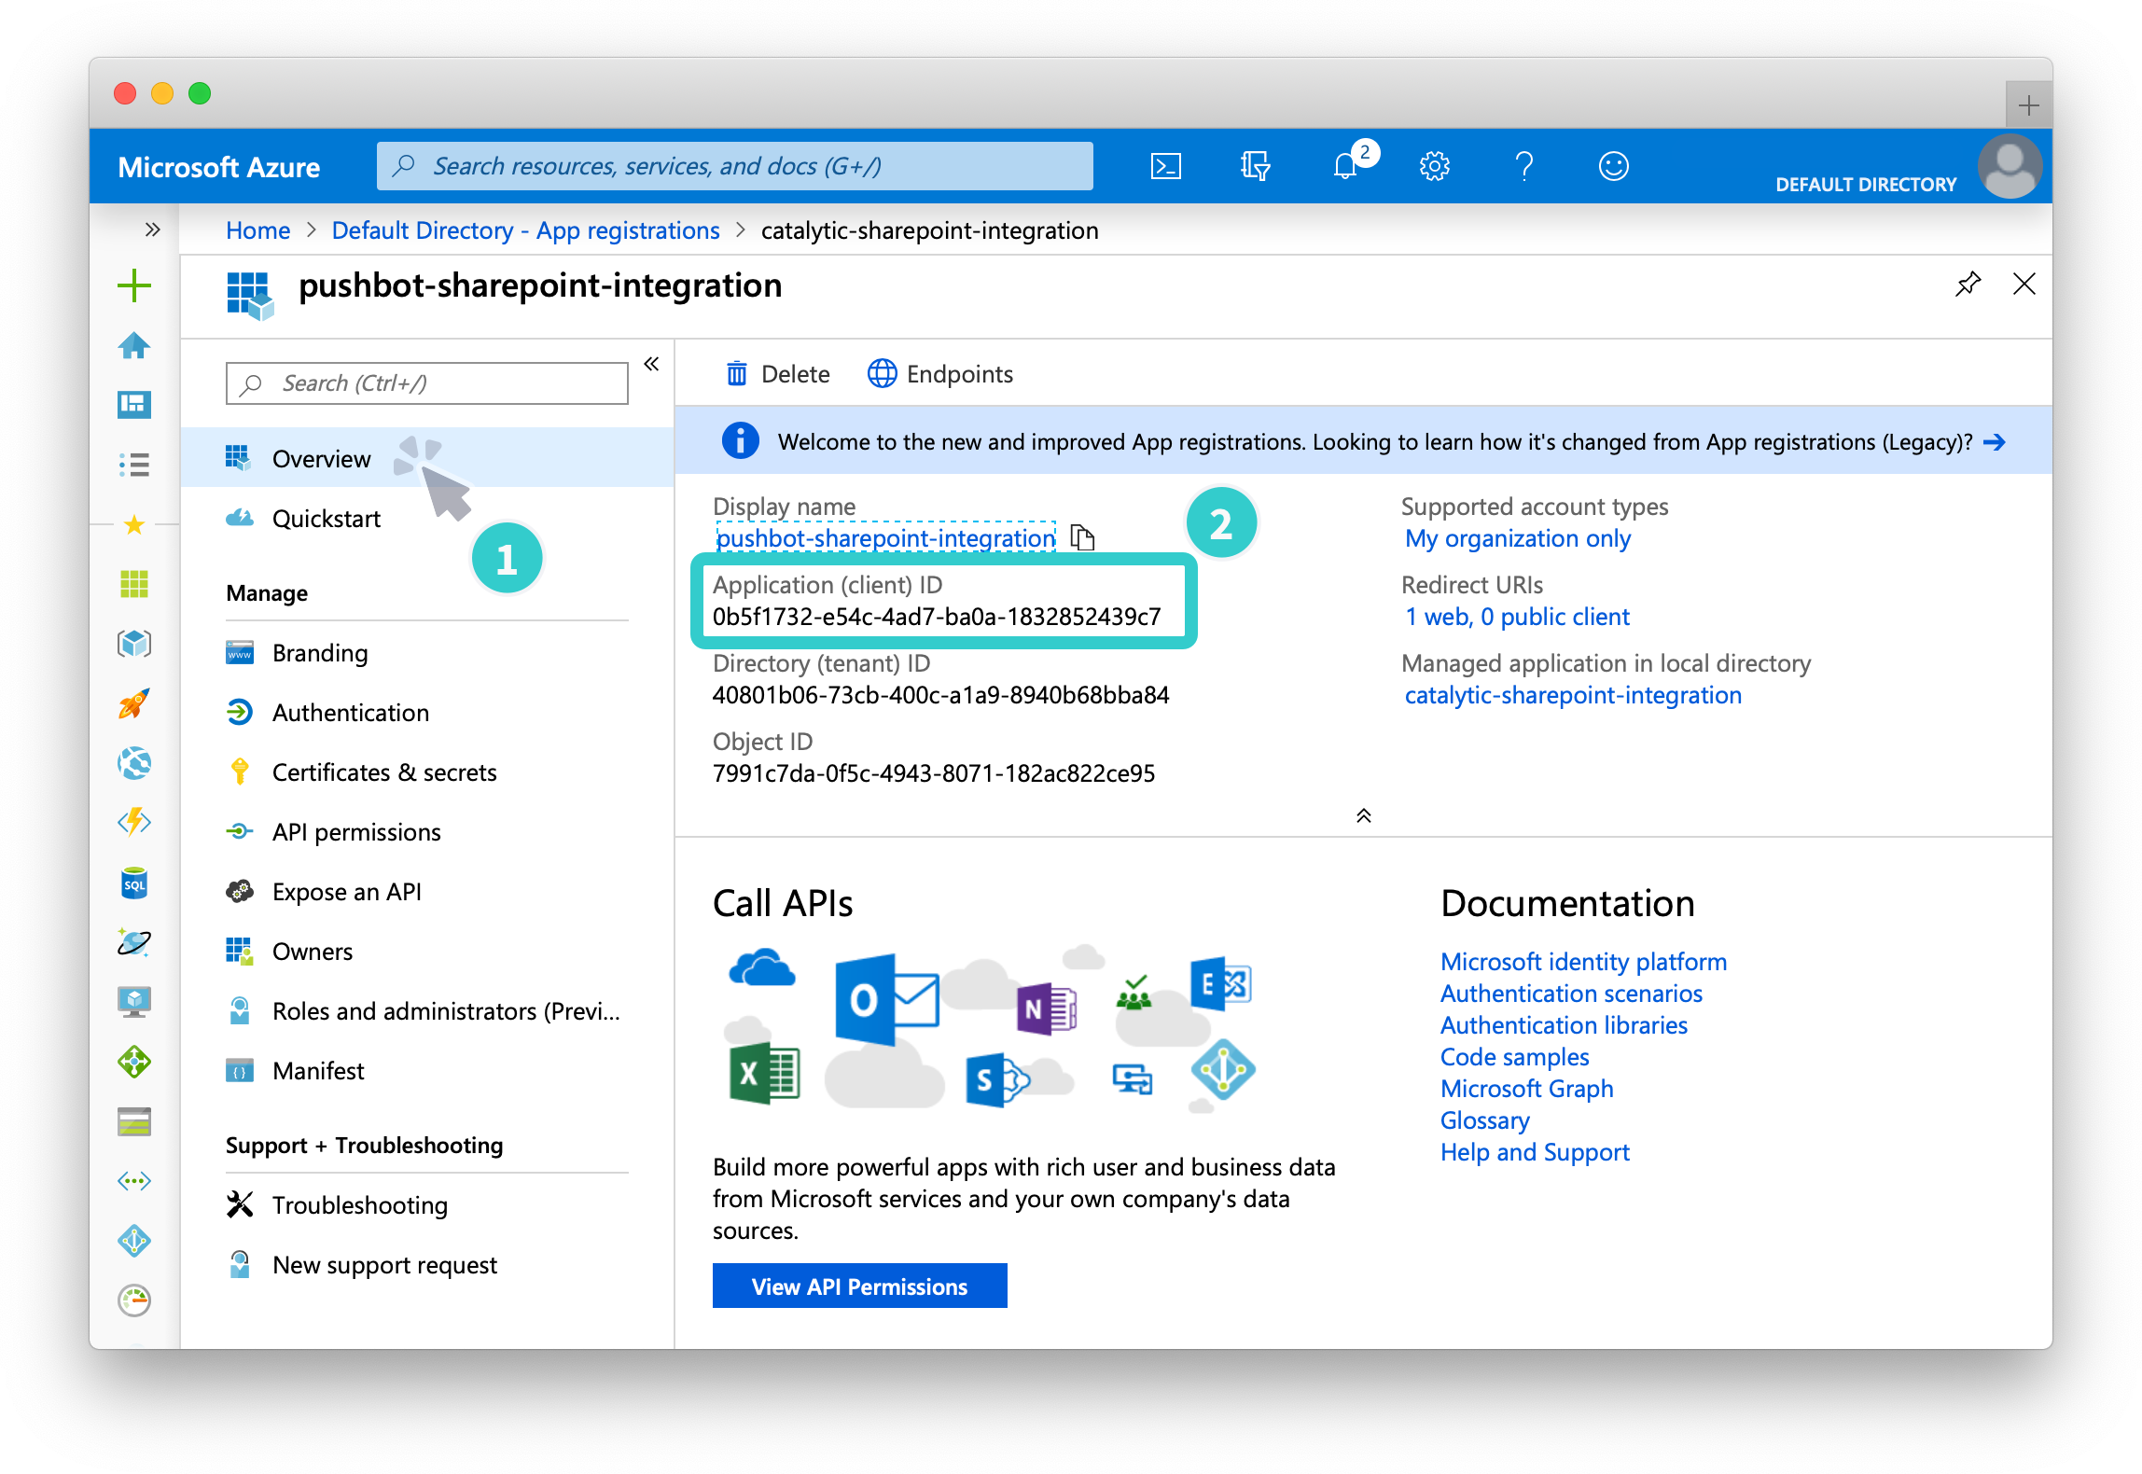The image size is (2142, 1474).
Task: Copy the display name to clipboard
Action: (x=1082, y=537)
